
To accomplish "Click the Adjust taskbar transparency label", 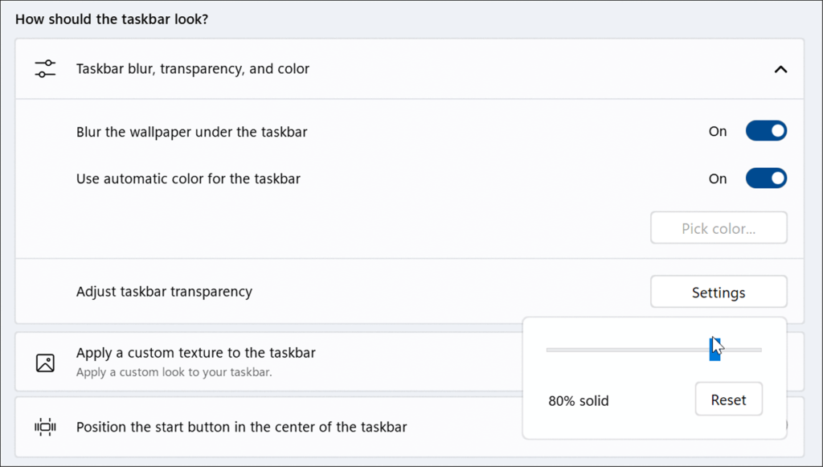I will [x=164, y=291].
